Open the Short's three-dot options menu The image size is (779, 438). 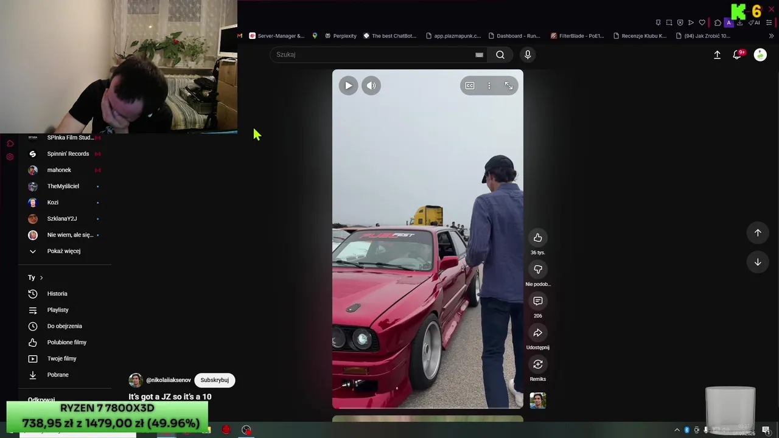[x=489, y=86]
